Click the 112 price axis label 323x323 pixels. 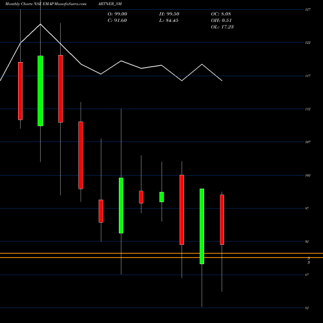coord(307,109)
